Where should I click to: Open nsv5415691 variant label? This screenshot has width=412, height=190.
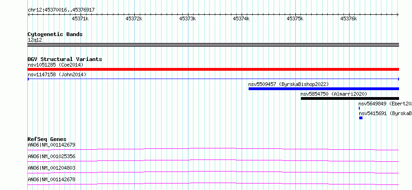[385, 113]
